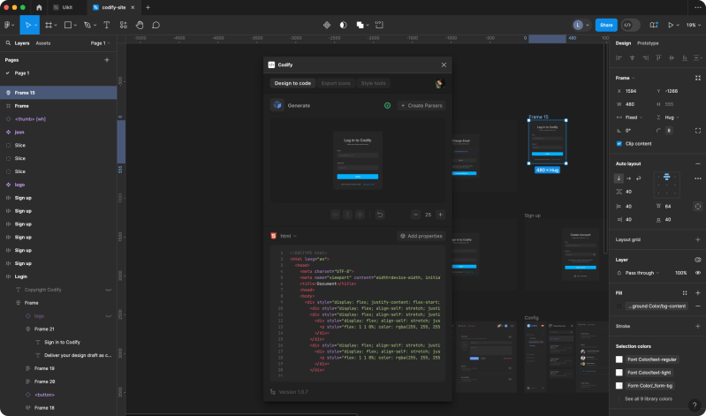Click the Generate cube icon in Codify
Image resolution: width=706 pixels, height=416 pixels.
click(x=277, y=105)
